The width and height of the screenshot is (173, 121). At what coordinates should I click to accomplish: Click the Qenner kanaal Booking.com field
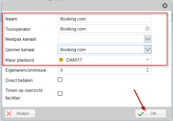point(101,50)
